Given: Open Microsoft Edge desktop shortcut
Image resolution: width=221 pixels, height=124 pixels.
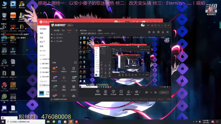Looking at the screenshot, I should [4, 40].
